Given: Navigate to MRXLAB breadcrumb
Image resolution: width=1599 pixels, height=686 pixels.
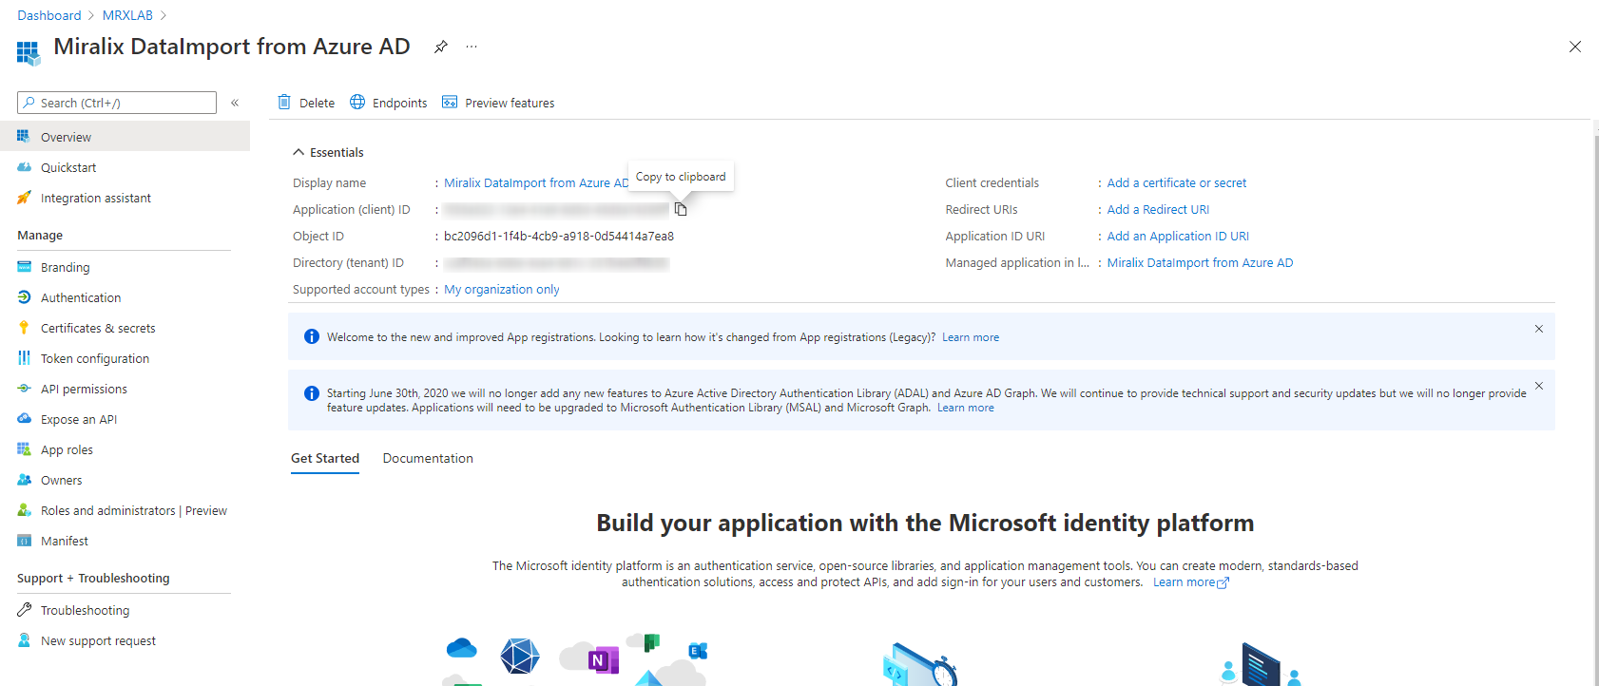Looking at the screenshot, I should (x=127, y=15).
